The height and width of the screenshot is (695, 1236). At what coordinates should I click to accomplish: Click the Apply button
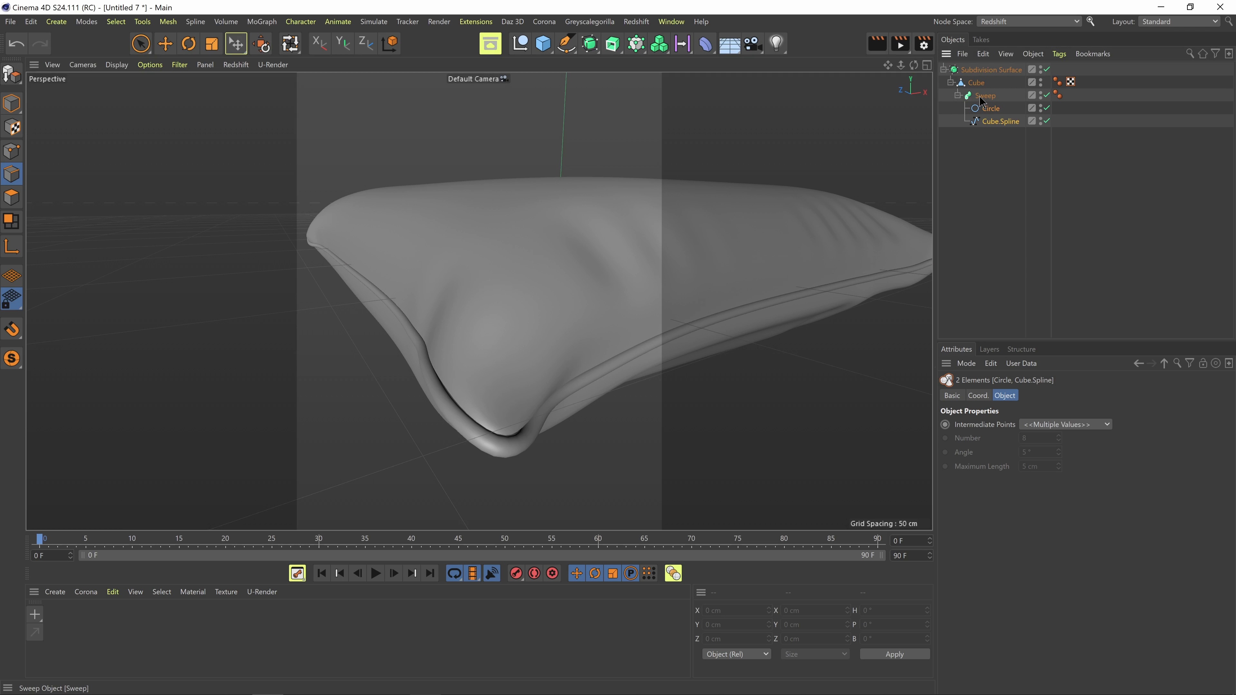[x=894, y=654]
